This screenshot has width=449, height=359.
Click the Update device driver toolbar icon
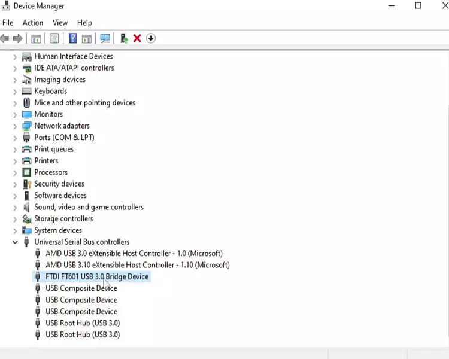(x=124, y=38)
